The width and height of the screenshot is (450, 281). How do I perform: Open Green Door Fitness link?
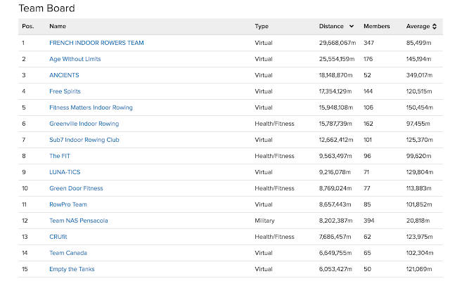[x=76, y=188]
